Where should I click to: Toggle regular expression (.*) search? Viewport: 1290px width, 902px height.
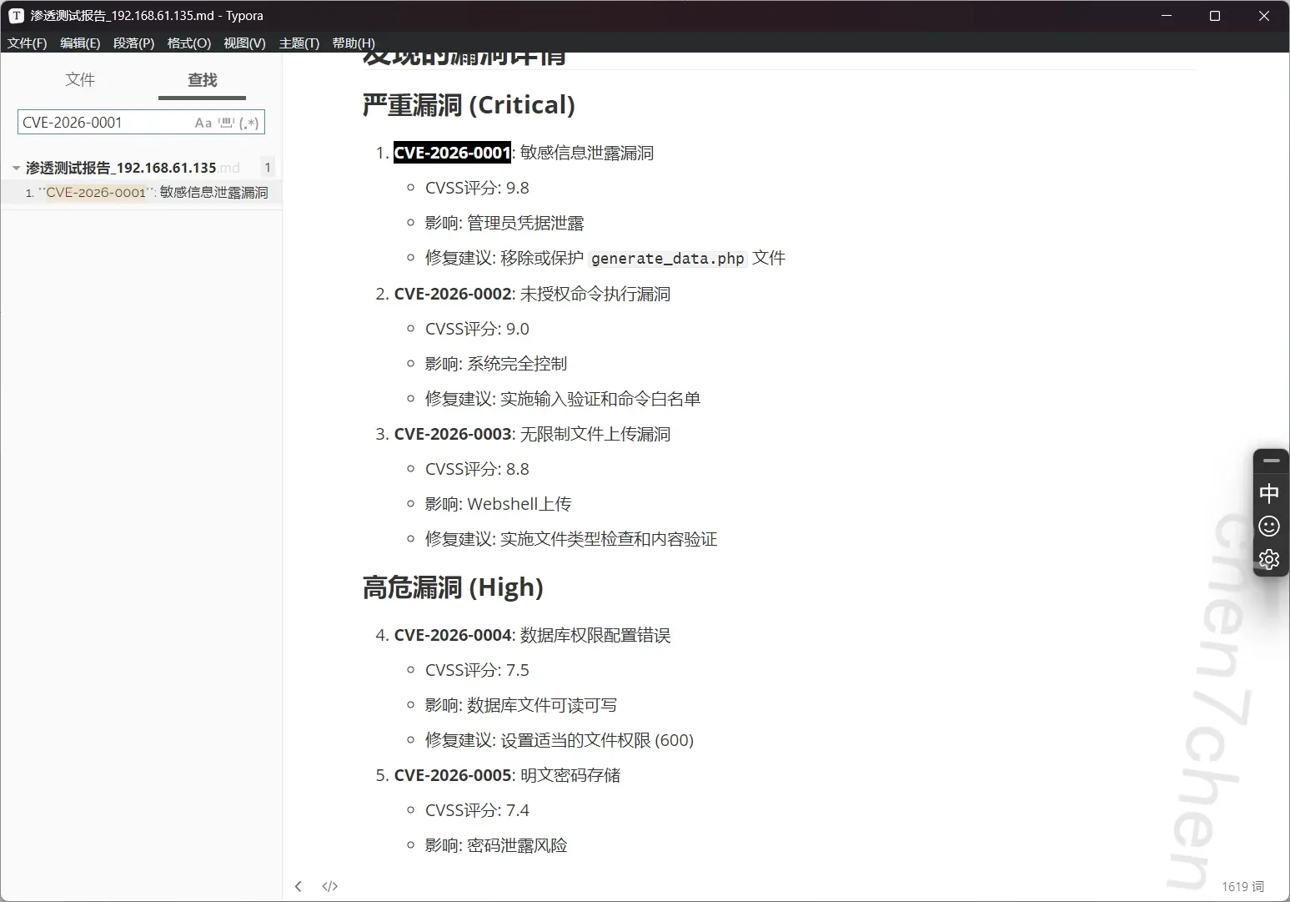[248, 123]
